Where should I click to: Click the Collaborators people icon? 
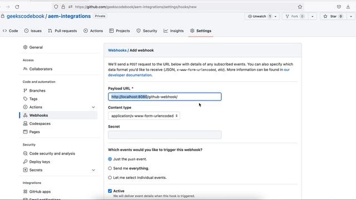tap(25, 69)
